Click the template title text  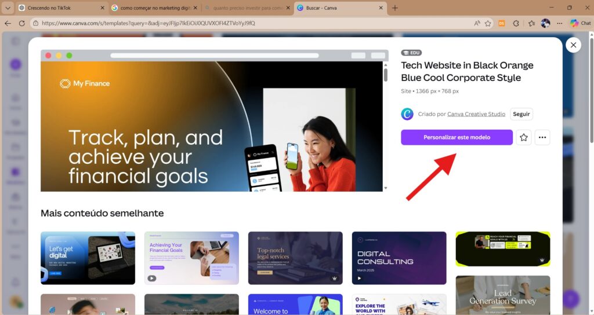[x=467, y=71]
